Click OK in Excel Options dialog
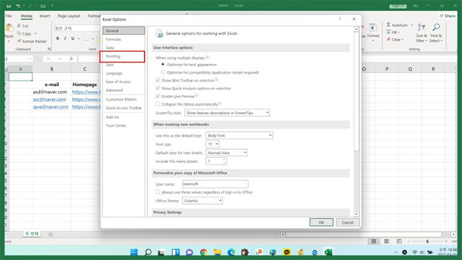Image resolution: width=462 pixels, height=260 pixels. pos(321,222)
